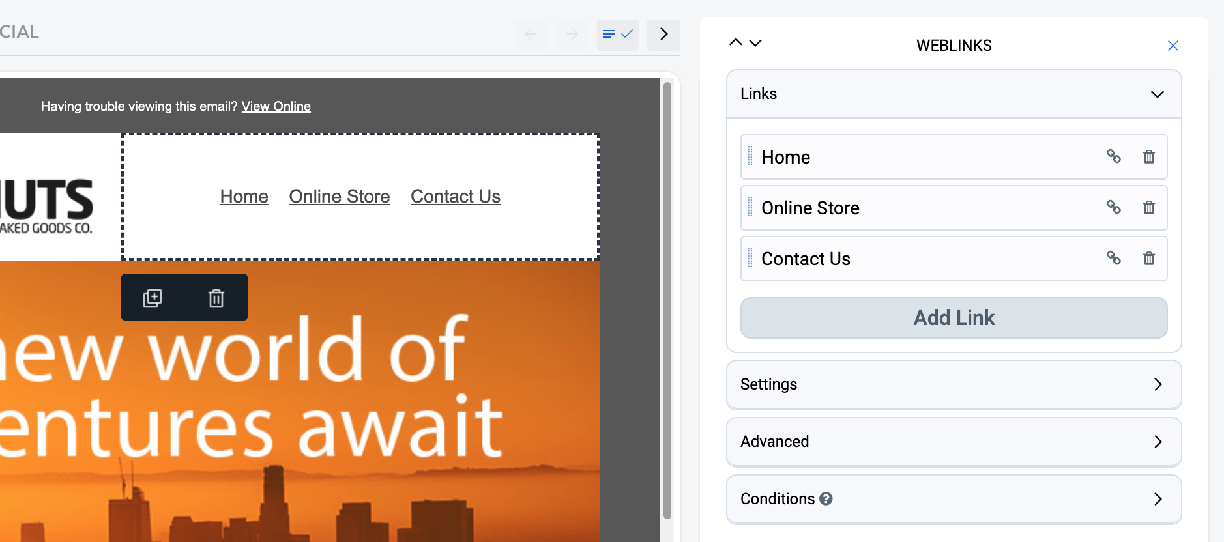Click View Online link in email header
Image resolution: width=1224 pixels, height=542 pixels.
click(276, 106)
